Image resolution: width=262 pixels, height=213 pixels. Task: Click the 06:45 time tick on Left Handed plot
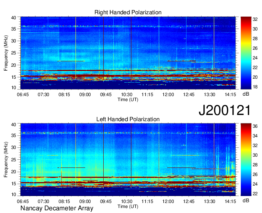click(23, 201)
